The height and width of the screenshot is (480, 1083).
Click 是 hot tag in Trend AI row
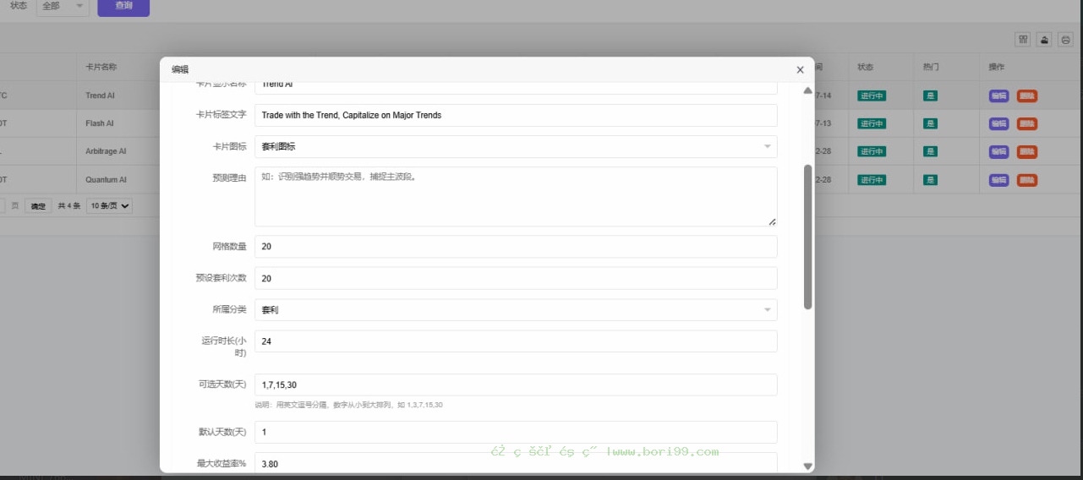930,95
